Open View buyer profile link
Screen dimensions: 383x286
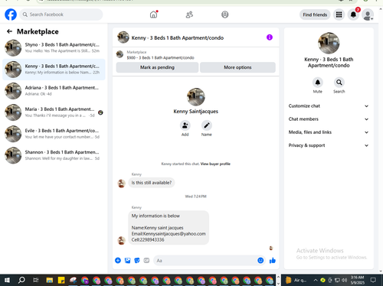(x=215, y=164)
